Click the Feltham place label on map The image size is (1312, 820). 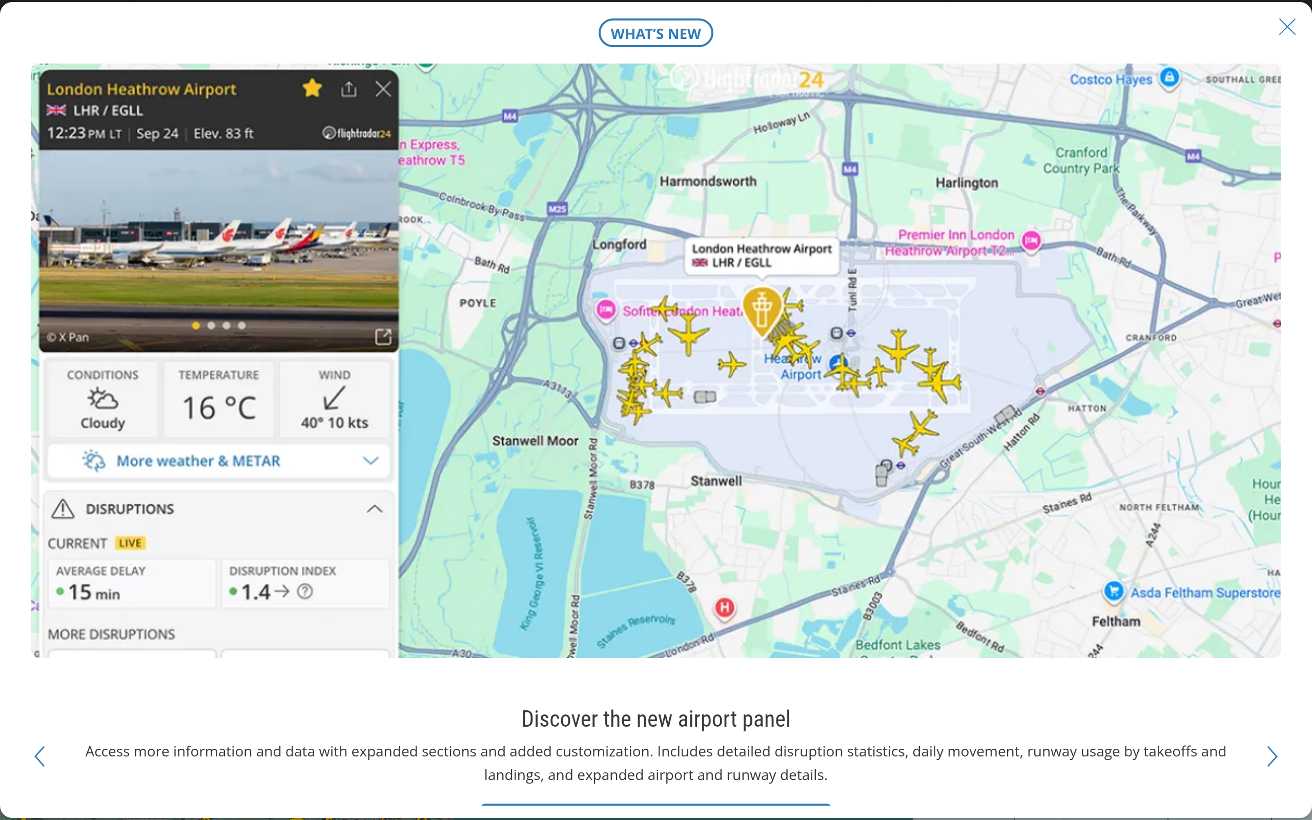pos(1116,622)
